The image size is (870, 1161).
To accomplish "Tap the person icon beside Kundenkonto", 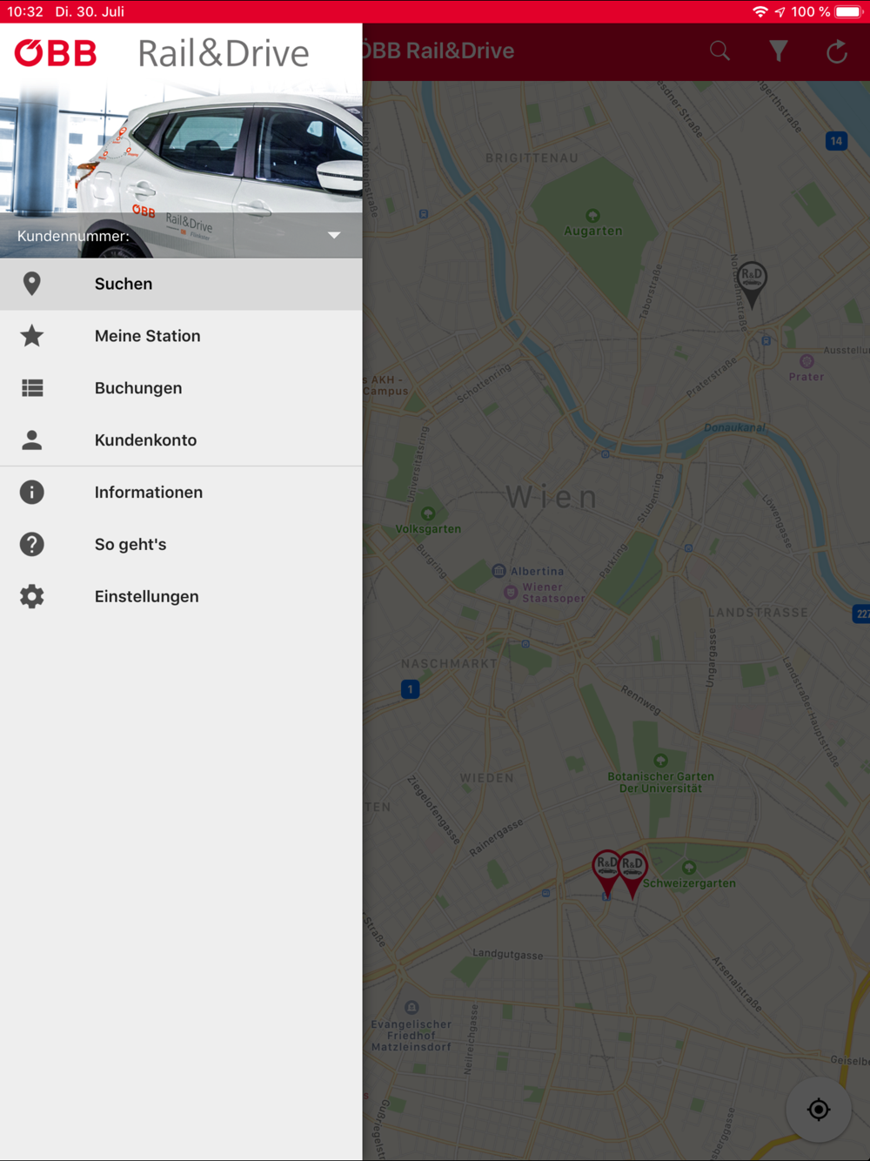I will coord(32,440).
